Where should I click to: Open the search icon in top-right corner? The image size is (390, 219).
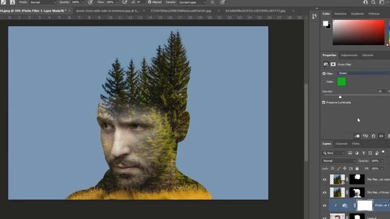[x=374, y=2]
